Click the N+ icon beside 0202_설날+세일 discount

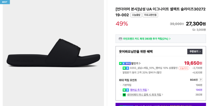[x=126, y=68]
